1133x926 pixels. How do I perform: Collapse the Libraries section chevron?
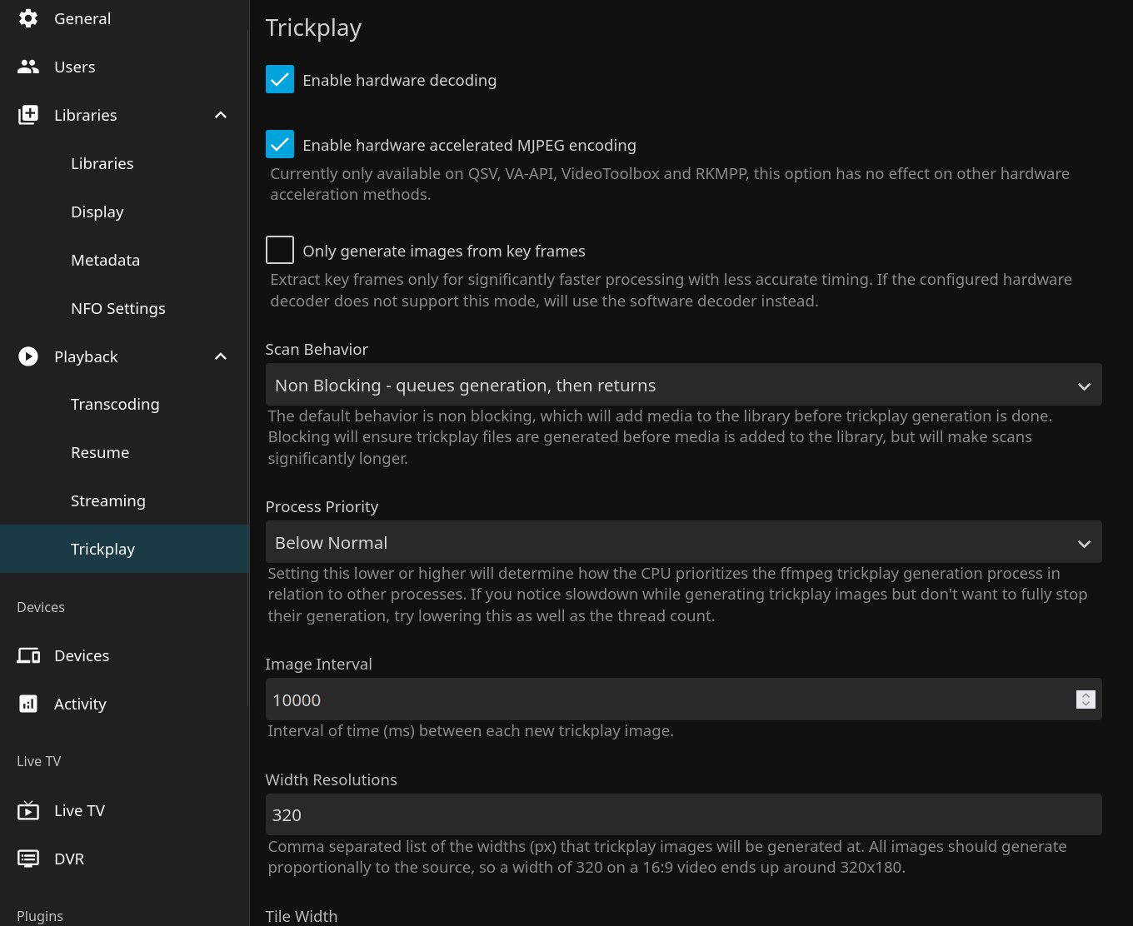click(221, 115)
